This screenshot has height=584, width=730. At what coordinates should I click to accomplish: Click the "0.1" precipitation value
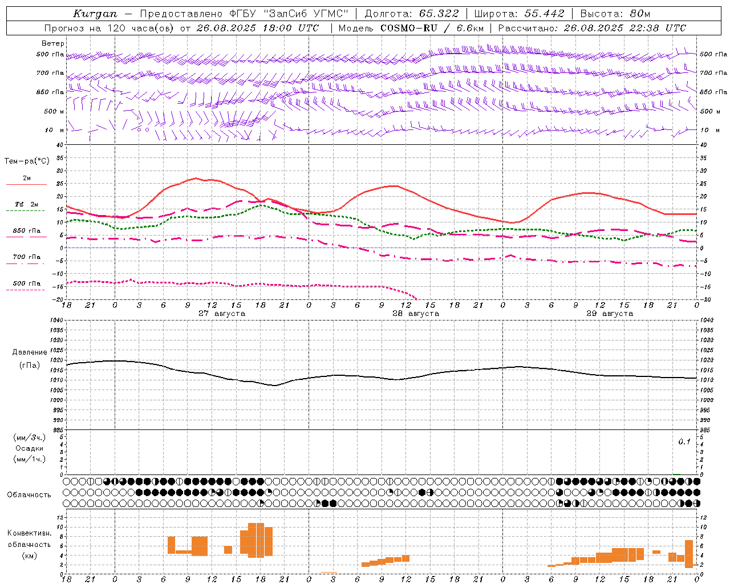coord(684,442)
